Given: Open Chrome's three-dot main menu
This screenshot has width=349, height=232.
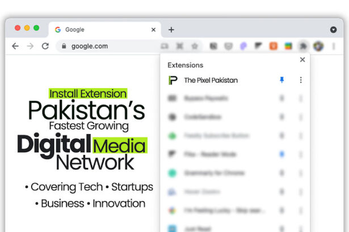Looking at the screenshot, I should [334, 46].
